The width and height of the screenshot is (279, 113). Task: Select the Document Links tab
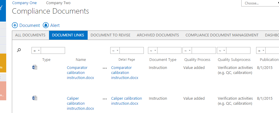[x=68, y=35]
